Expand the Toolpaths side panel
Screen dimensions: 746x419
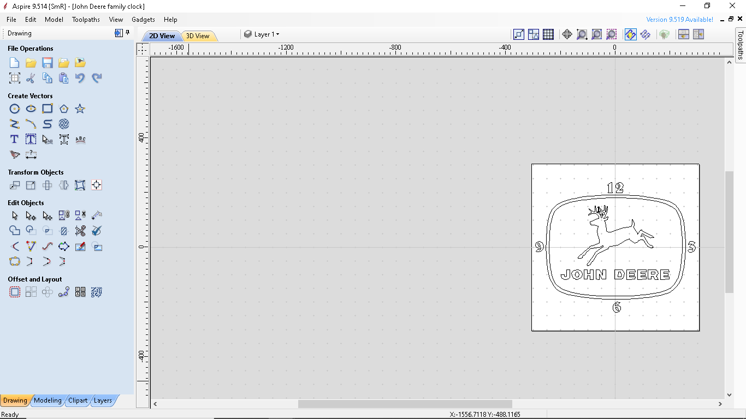(740, 44)
